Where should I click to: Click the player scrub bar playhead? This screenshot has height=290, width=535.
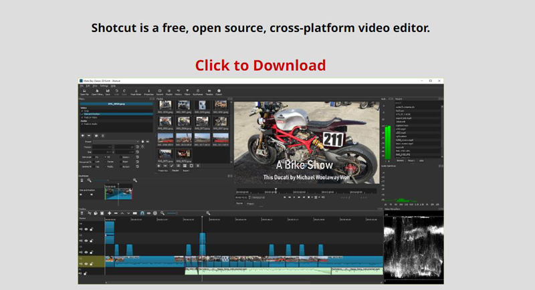point(276,190)
